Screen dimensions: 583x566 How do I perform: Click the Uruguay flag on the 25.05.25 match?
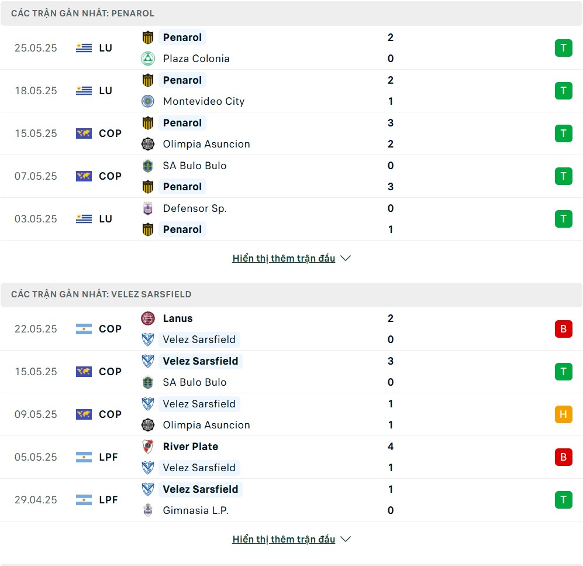84,48
